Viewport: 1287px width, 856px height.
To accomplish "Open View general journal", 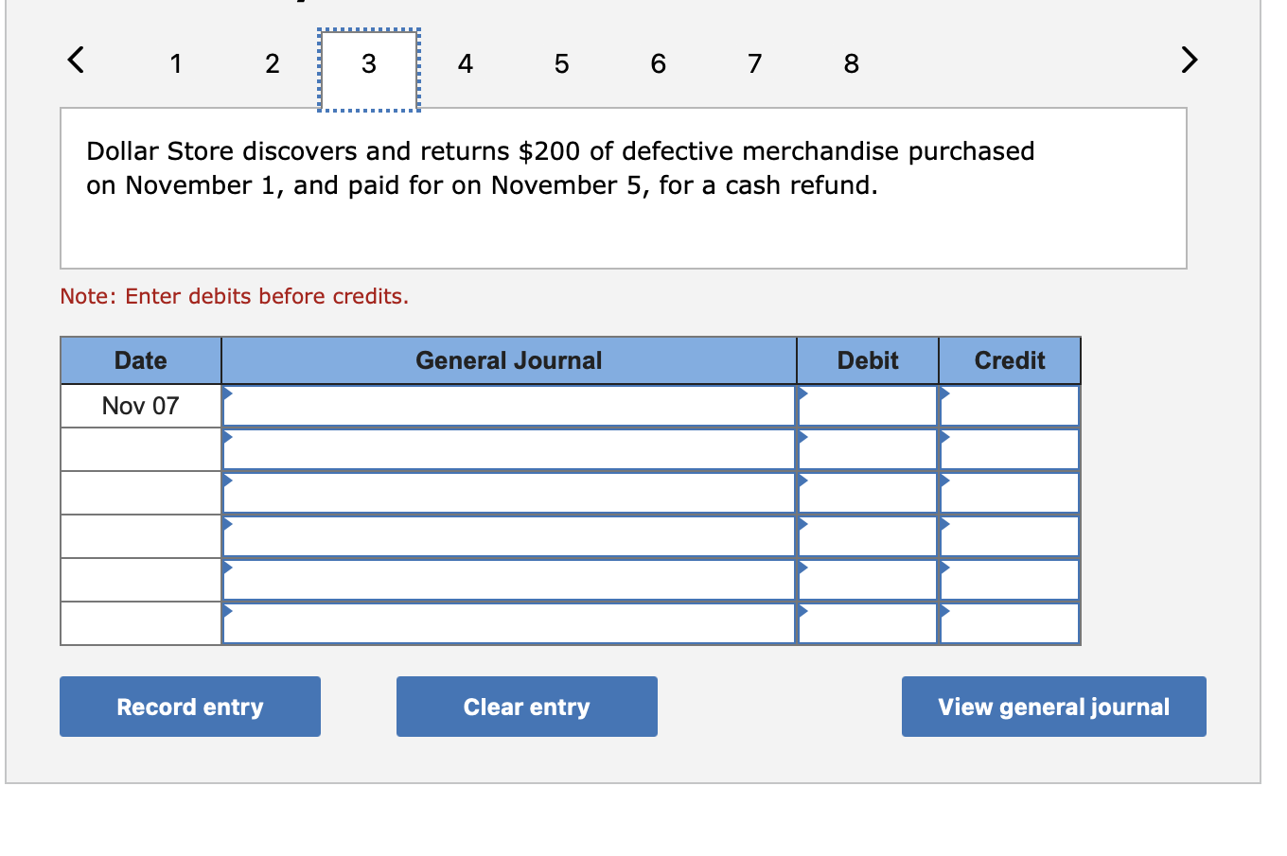I will [x=1053, y=706].
